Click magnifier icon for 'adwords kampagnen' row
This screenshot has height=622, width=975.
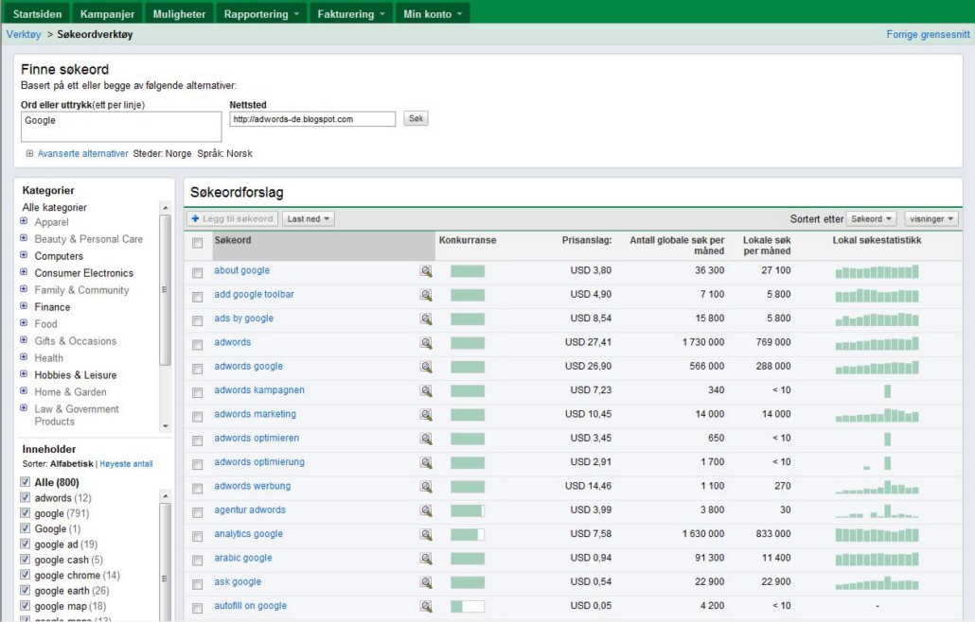[x=426, y=391]
